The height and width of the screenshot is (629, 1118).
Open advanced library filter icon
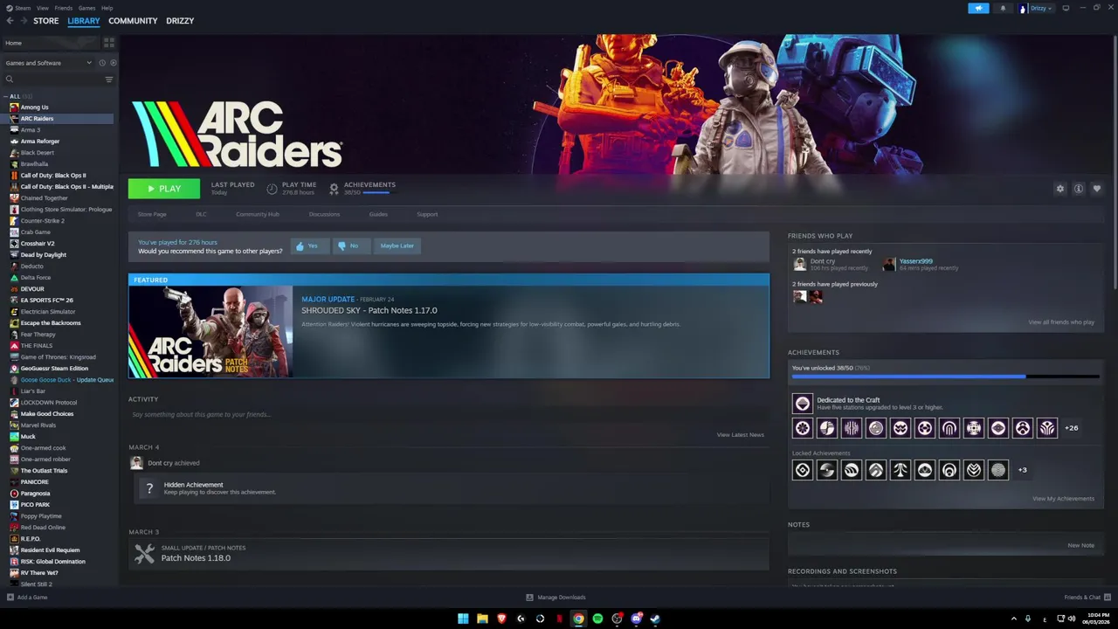click(x=109, y=79)
